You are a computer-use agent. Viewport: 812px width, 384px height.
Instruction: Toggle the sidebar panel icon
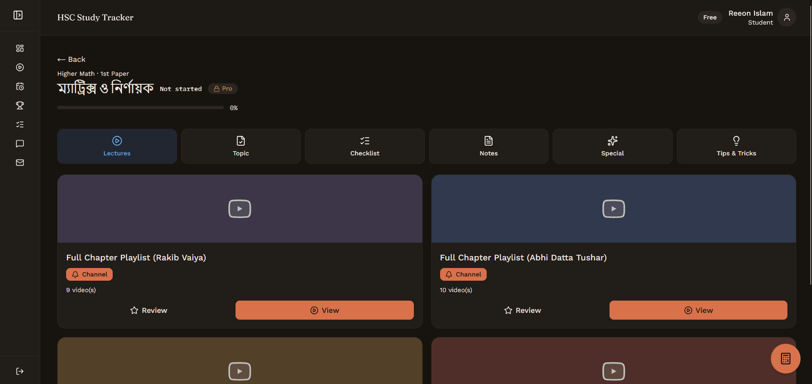click(18, 15)
